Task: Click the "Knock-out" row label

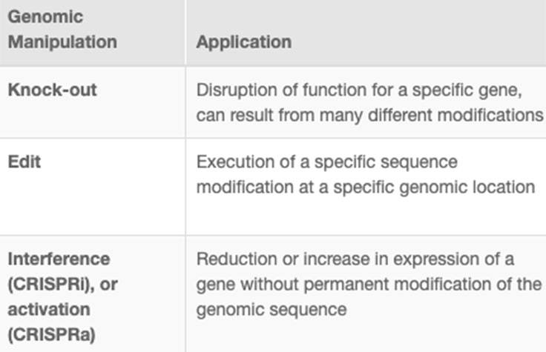Action: [52, 90]
